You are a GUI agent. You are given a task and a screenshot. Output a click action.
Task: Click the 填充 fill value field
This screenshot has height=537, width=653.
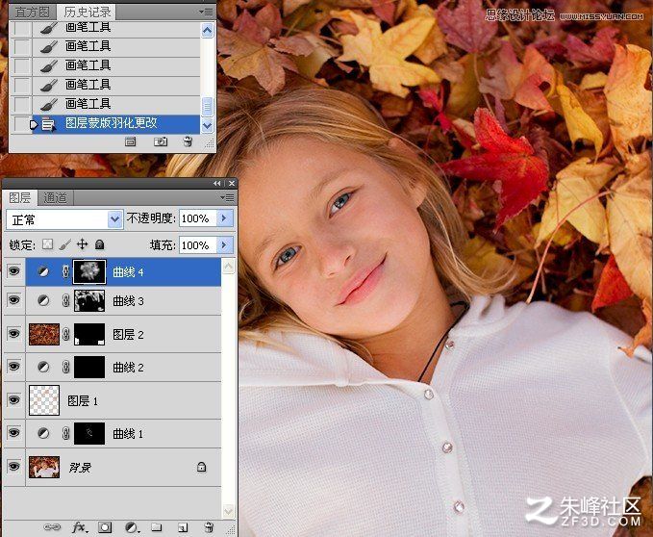[198, 245]
